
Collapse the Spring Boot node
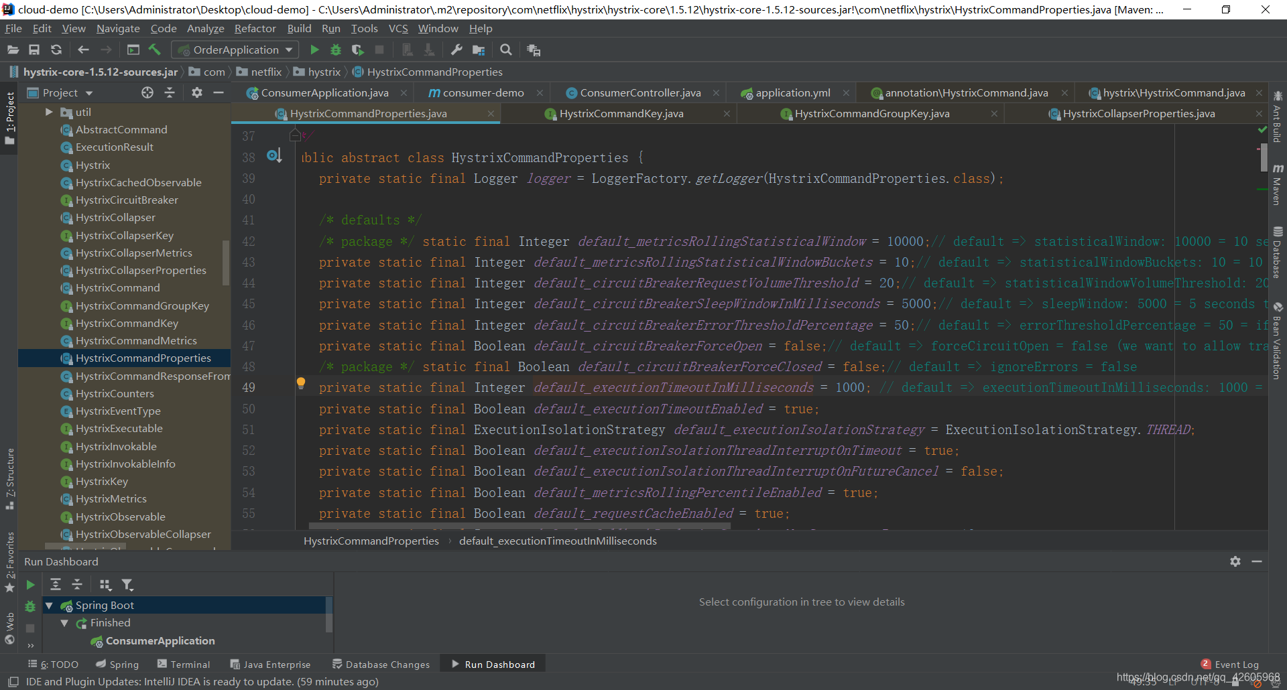click(49, 606)
